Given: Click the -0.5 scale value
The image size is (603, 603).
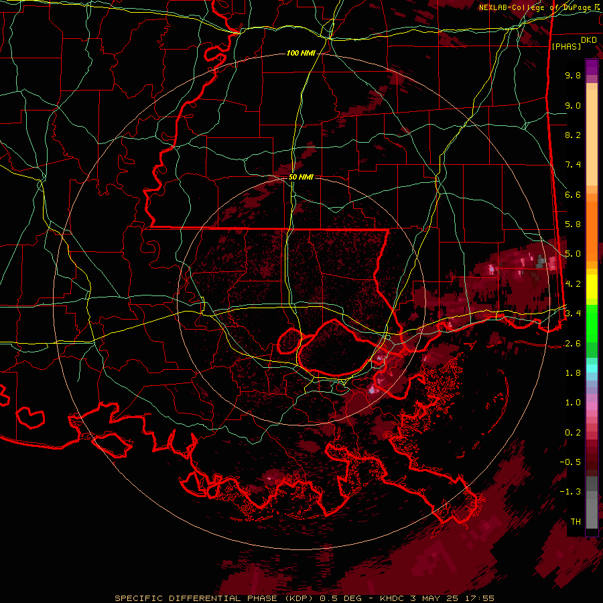Looking at the screenshot, I should coord(570,462).
